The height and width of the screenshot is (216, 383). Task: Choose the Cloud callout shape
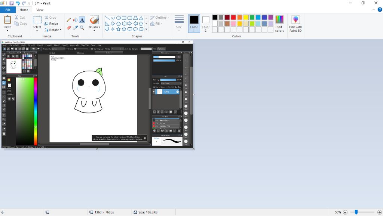tap(141, 29)
